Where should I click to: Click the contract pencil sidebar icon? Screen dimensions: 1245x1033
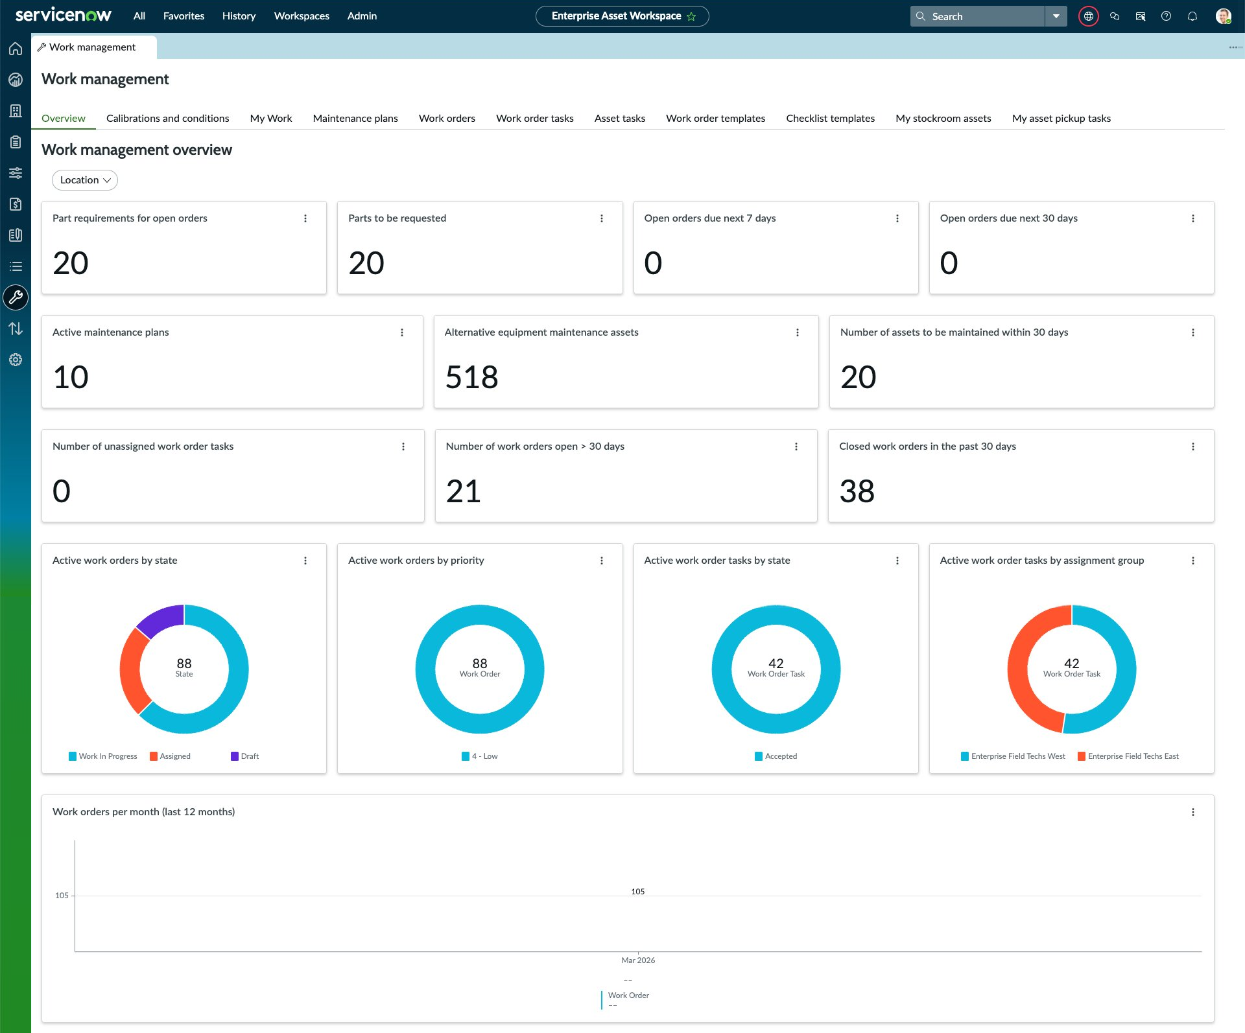pyautogui.click(x=16, y=235)
